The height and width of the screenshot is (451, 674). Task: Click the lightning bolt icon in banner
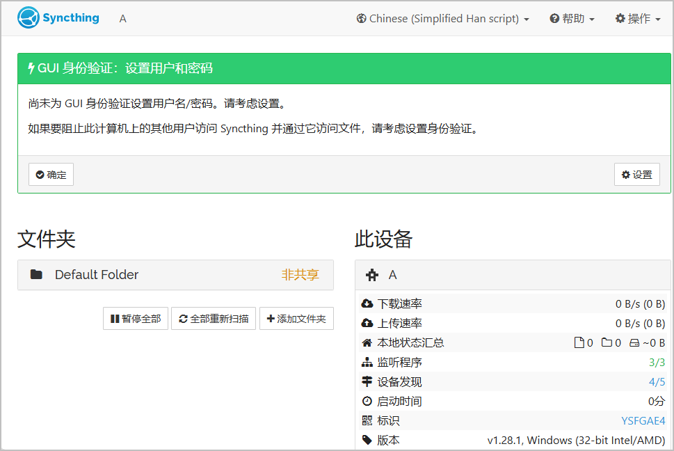tap(31, 68)
